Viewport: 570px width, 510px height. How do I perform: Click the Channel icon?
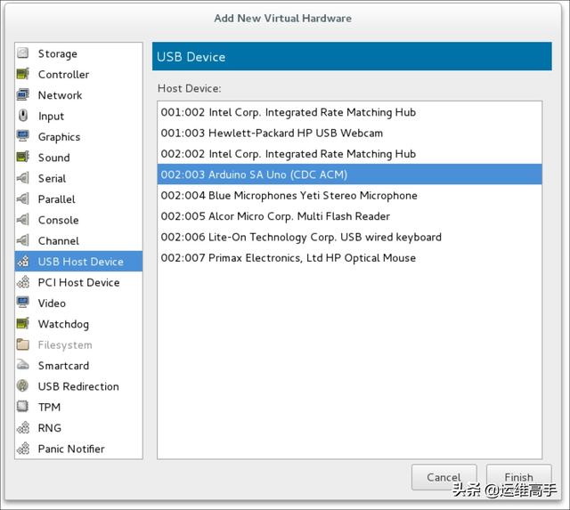(x=23, y=240)
